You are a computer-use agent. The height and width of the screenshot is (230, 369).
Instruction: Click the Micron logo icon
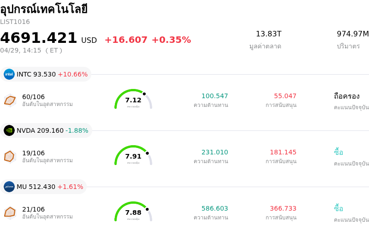pos(9,187)
